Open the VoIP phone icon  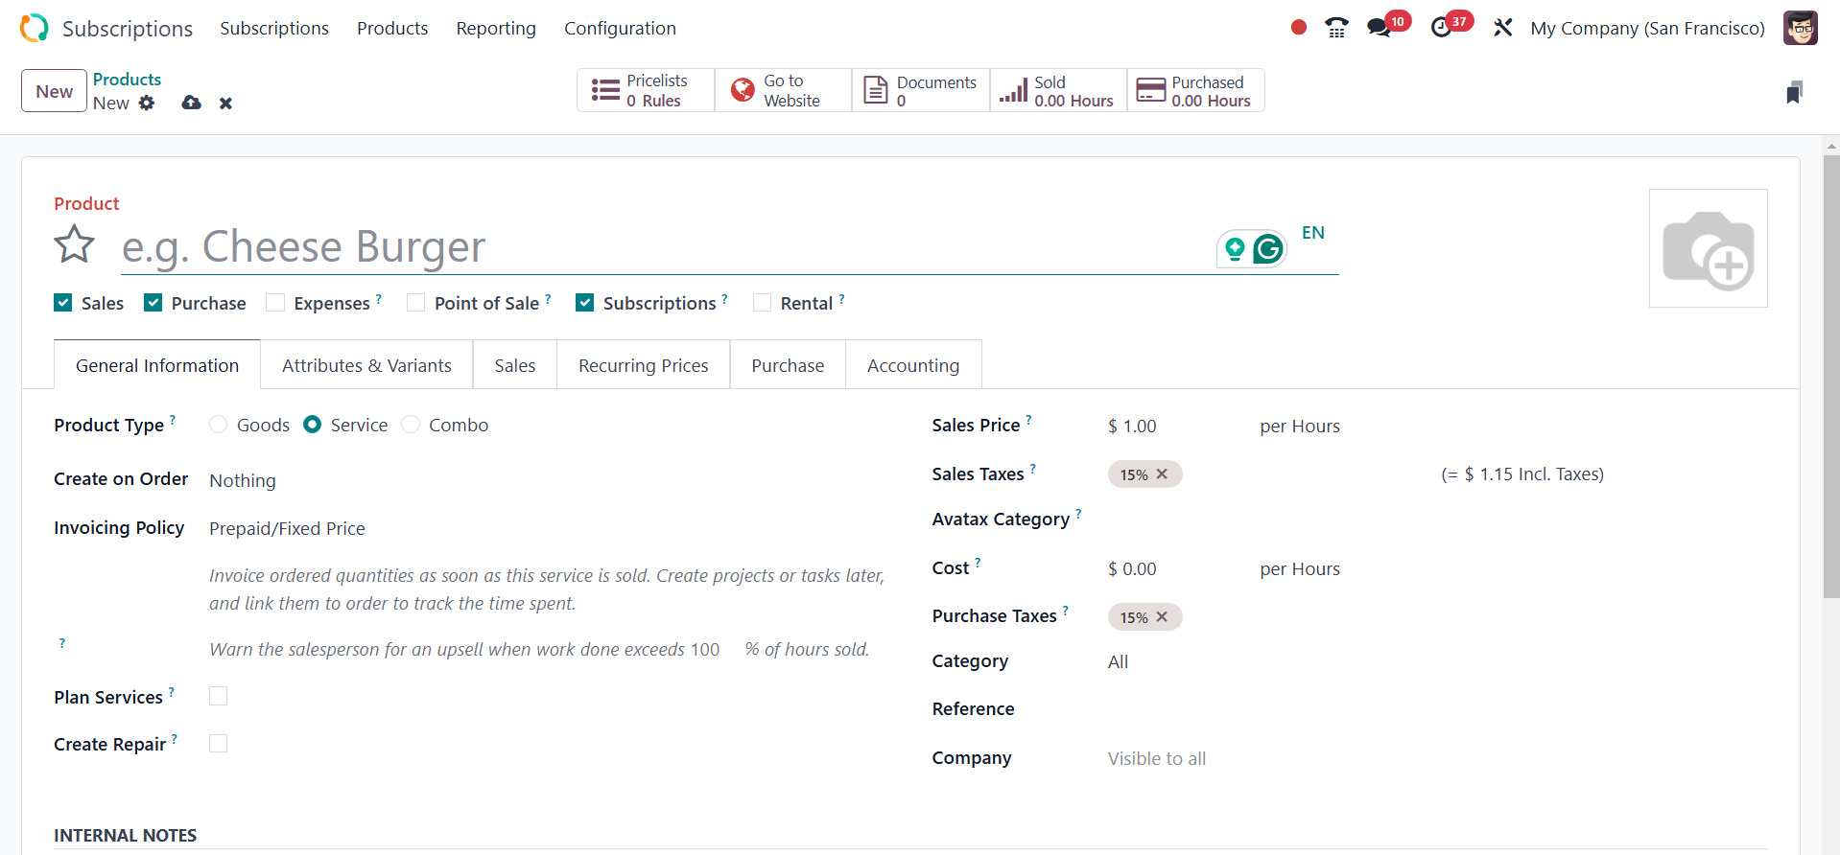pos(1336,28)
